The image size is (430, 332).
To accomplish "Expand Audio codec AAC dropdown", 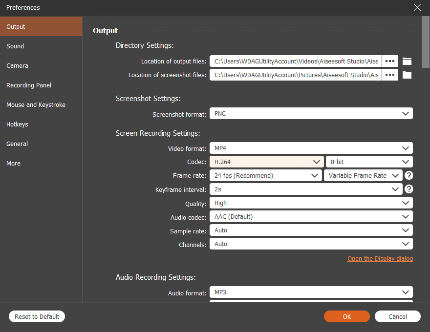I will pyautogui.click(x=311, y=216).
